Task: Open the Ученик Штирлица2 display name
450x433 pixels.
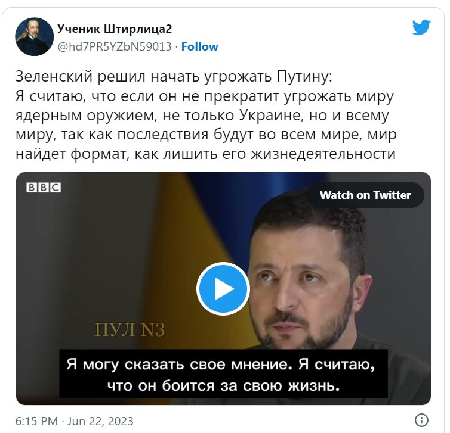Action: pyautogui.click(x=115, y=29)
